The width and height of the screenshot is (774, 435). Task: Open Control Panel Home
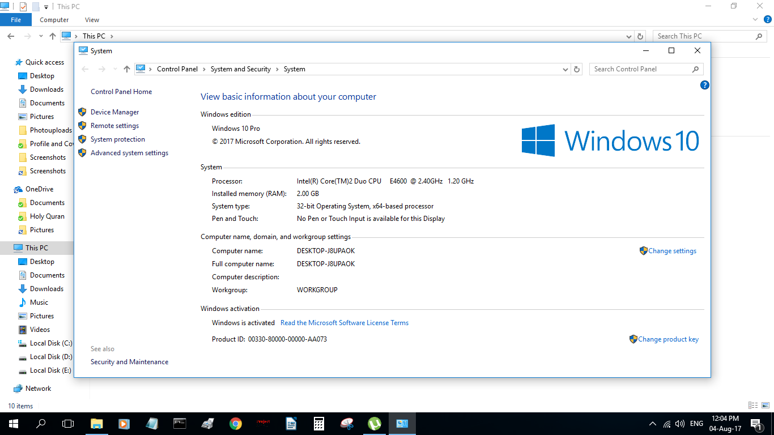point(121,92)
